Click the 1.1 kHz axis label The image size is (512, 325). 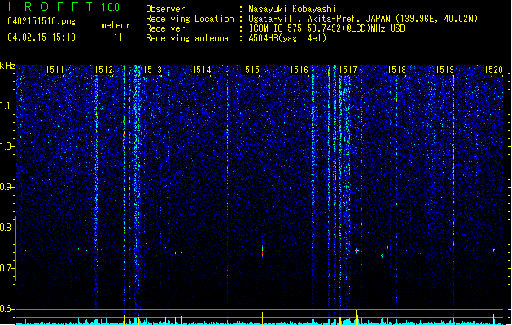tap(7, 106)
